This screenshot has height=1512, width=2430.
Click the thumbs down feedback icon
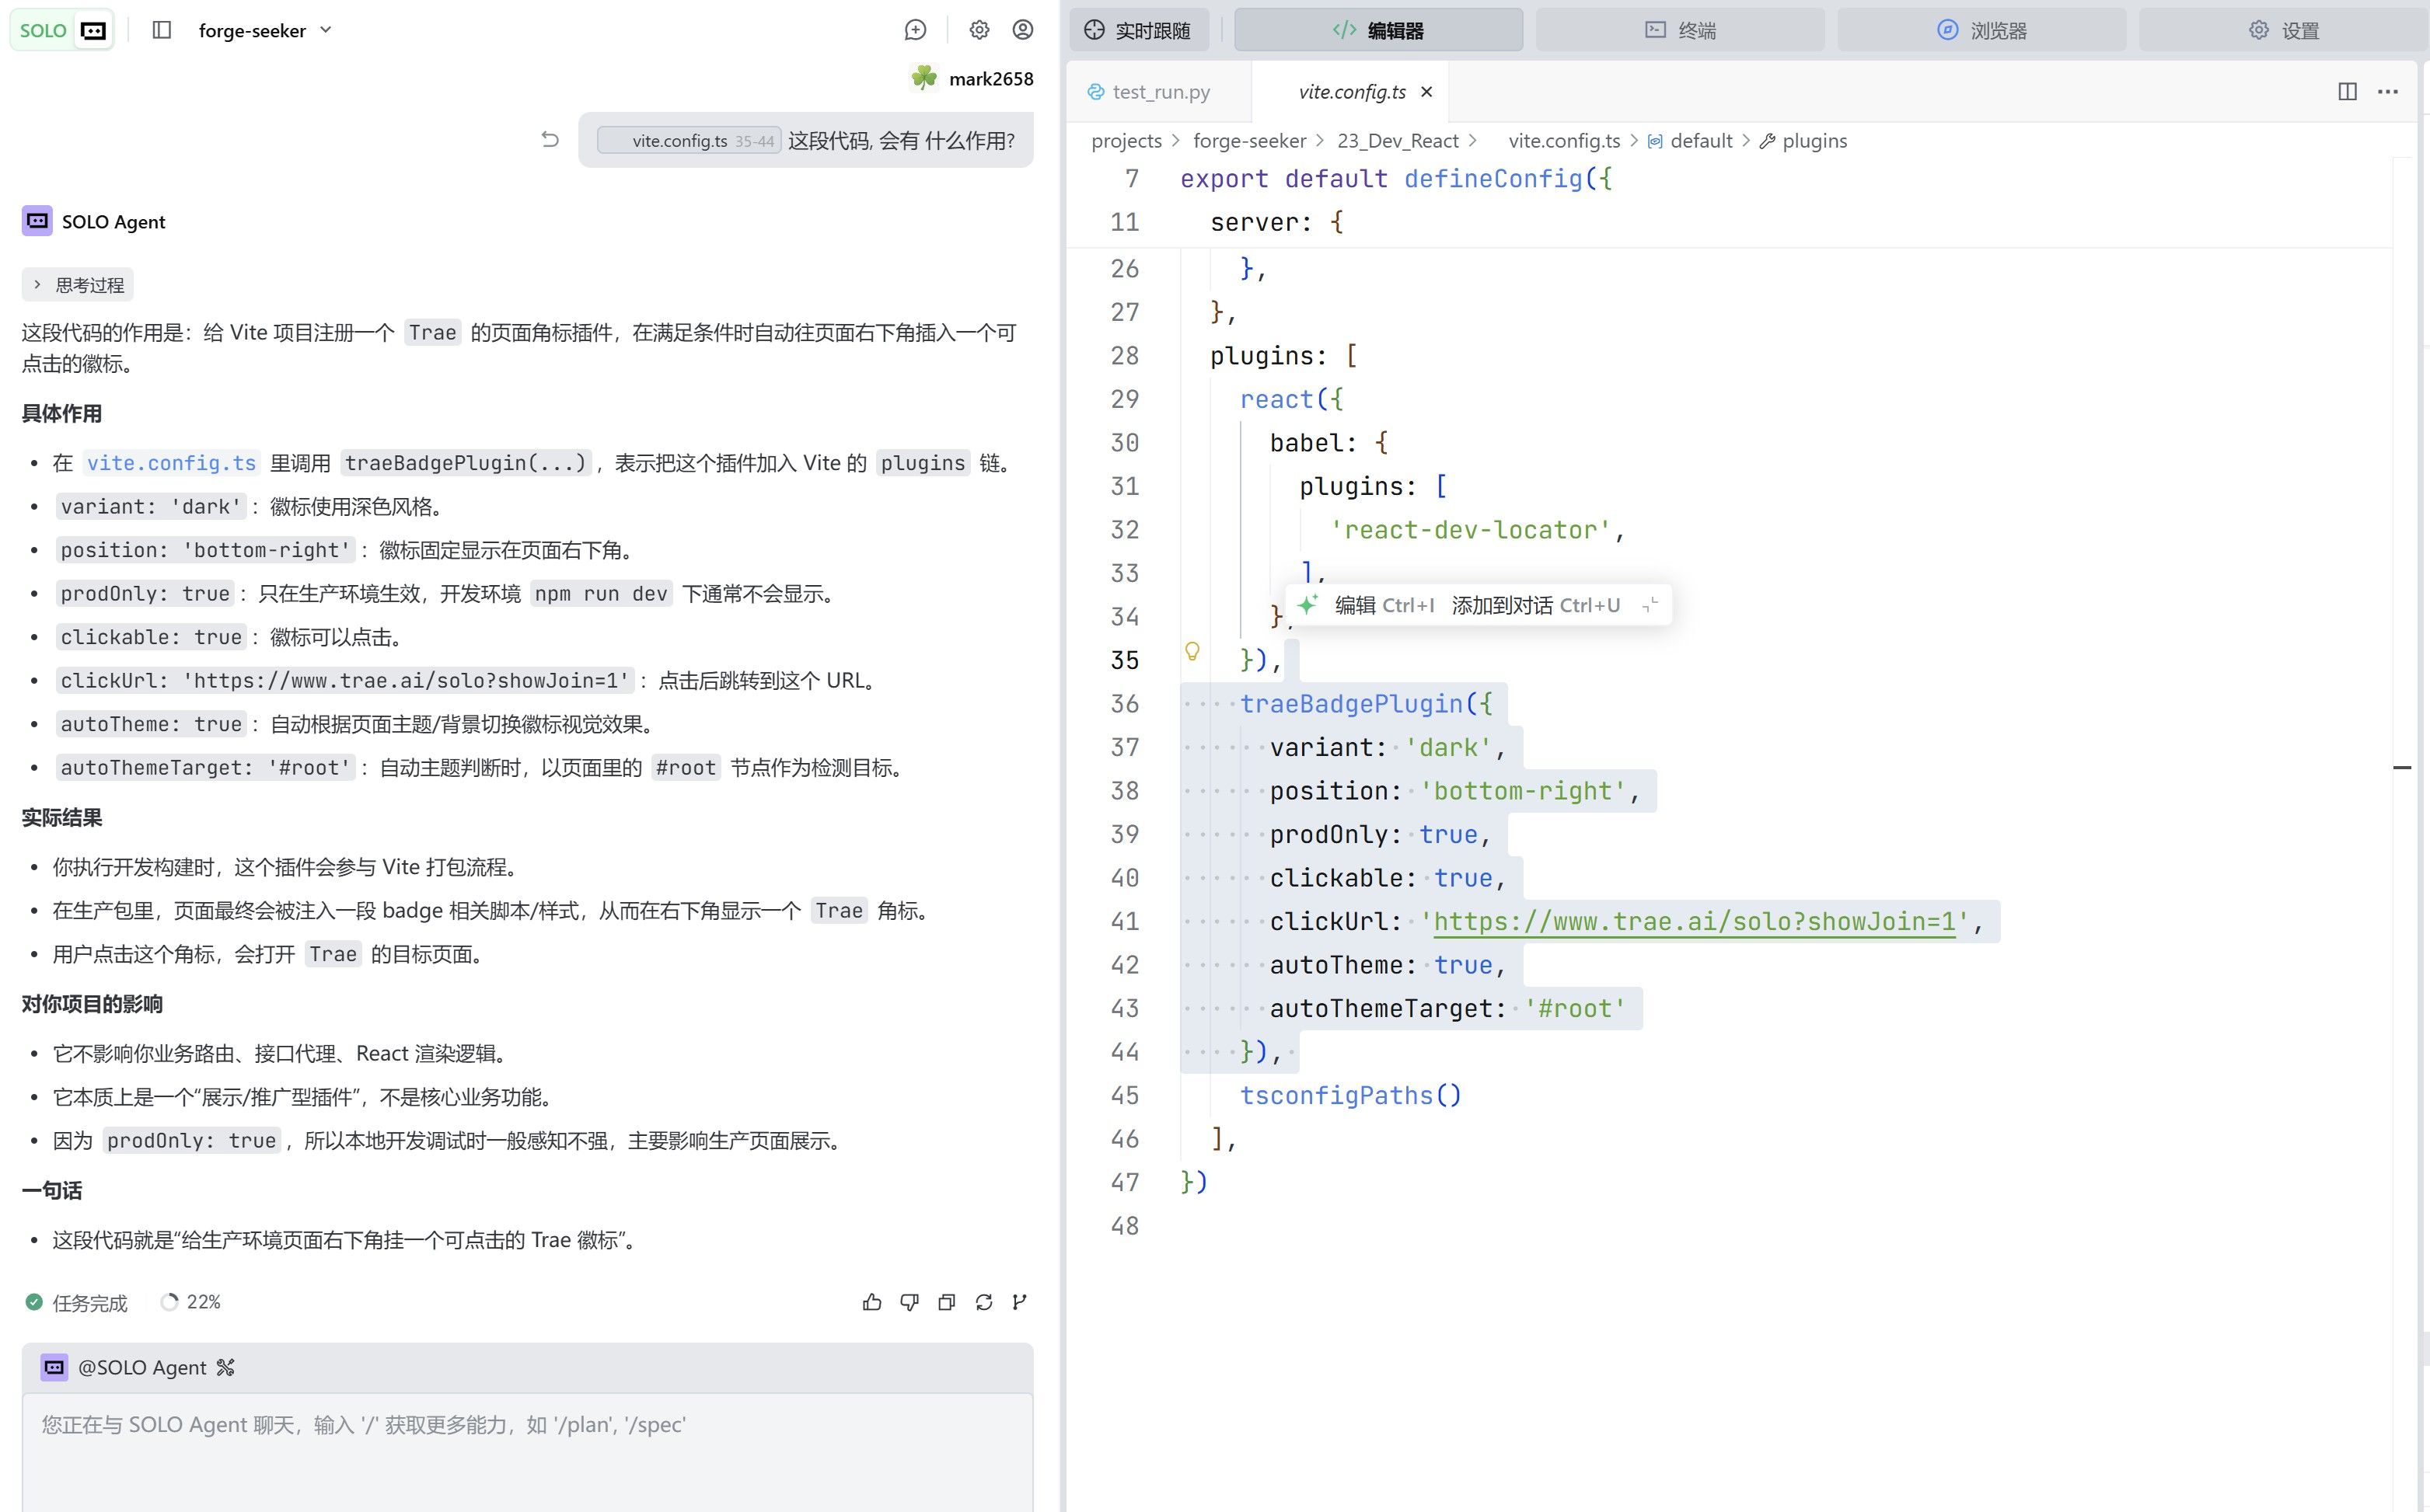910,1302
